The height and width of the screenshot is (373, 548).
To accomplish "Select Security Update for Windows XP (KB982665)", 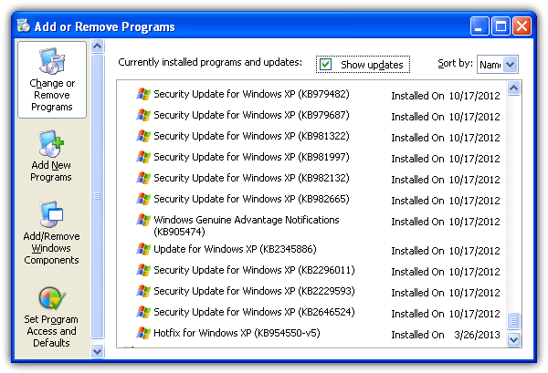I will [x=251, y=199].
